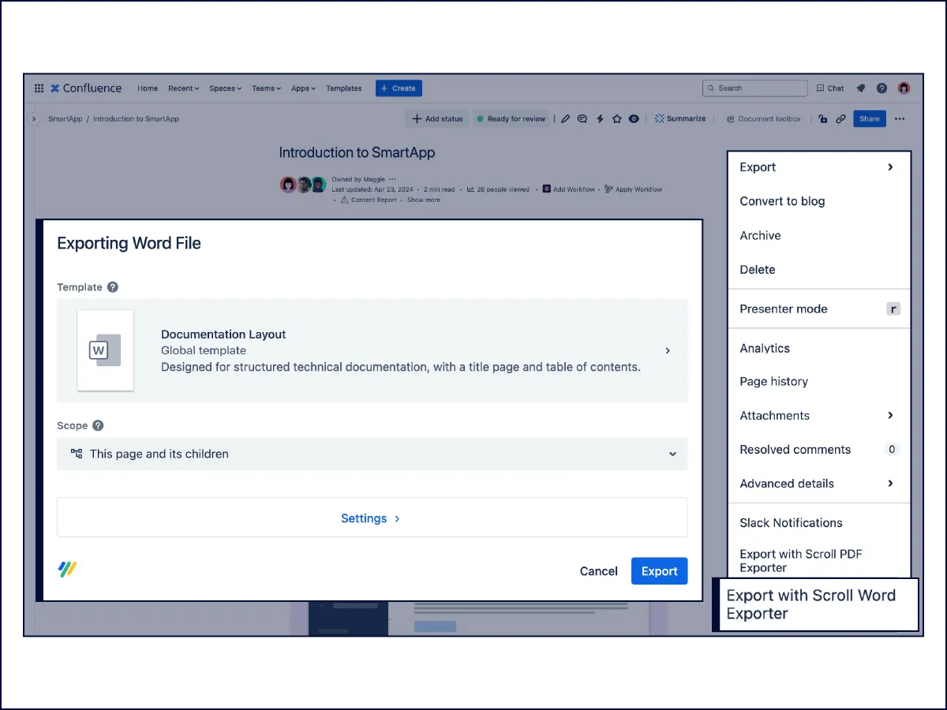
Task: Click Show more under page byline
Action: (x=424, y=200)
